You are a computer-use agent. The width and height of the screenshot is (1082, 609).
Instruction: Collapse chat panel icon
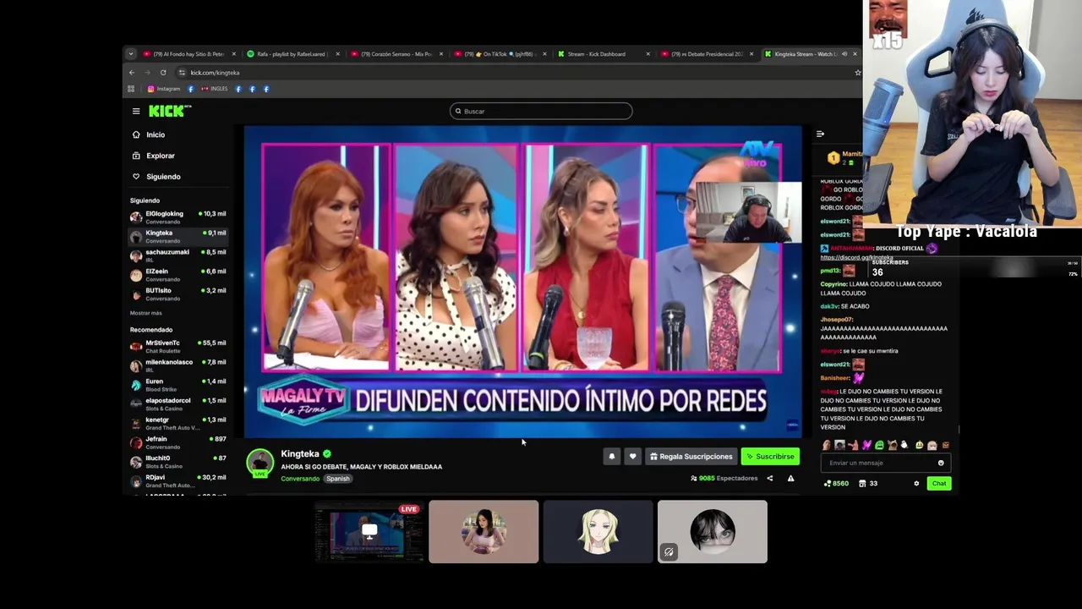click(820, 134)
